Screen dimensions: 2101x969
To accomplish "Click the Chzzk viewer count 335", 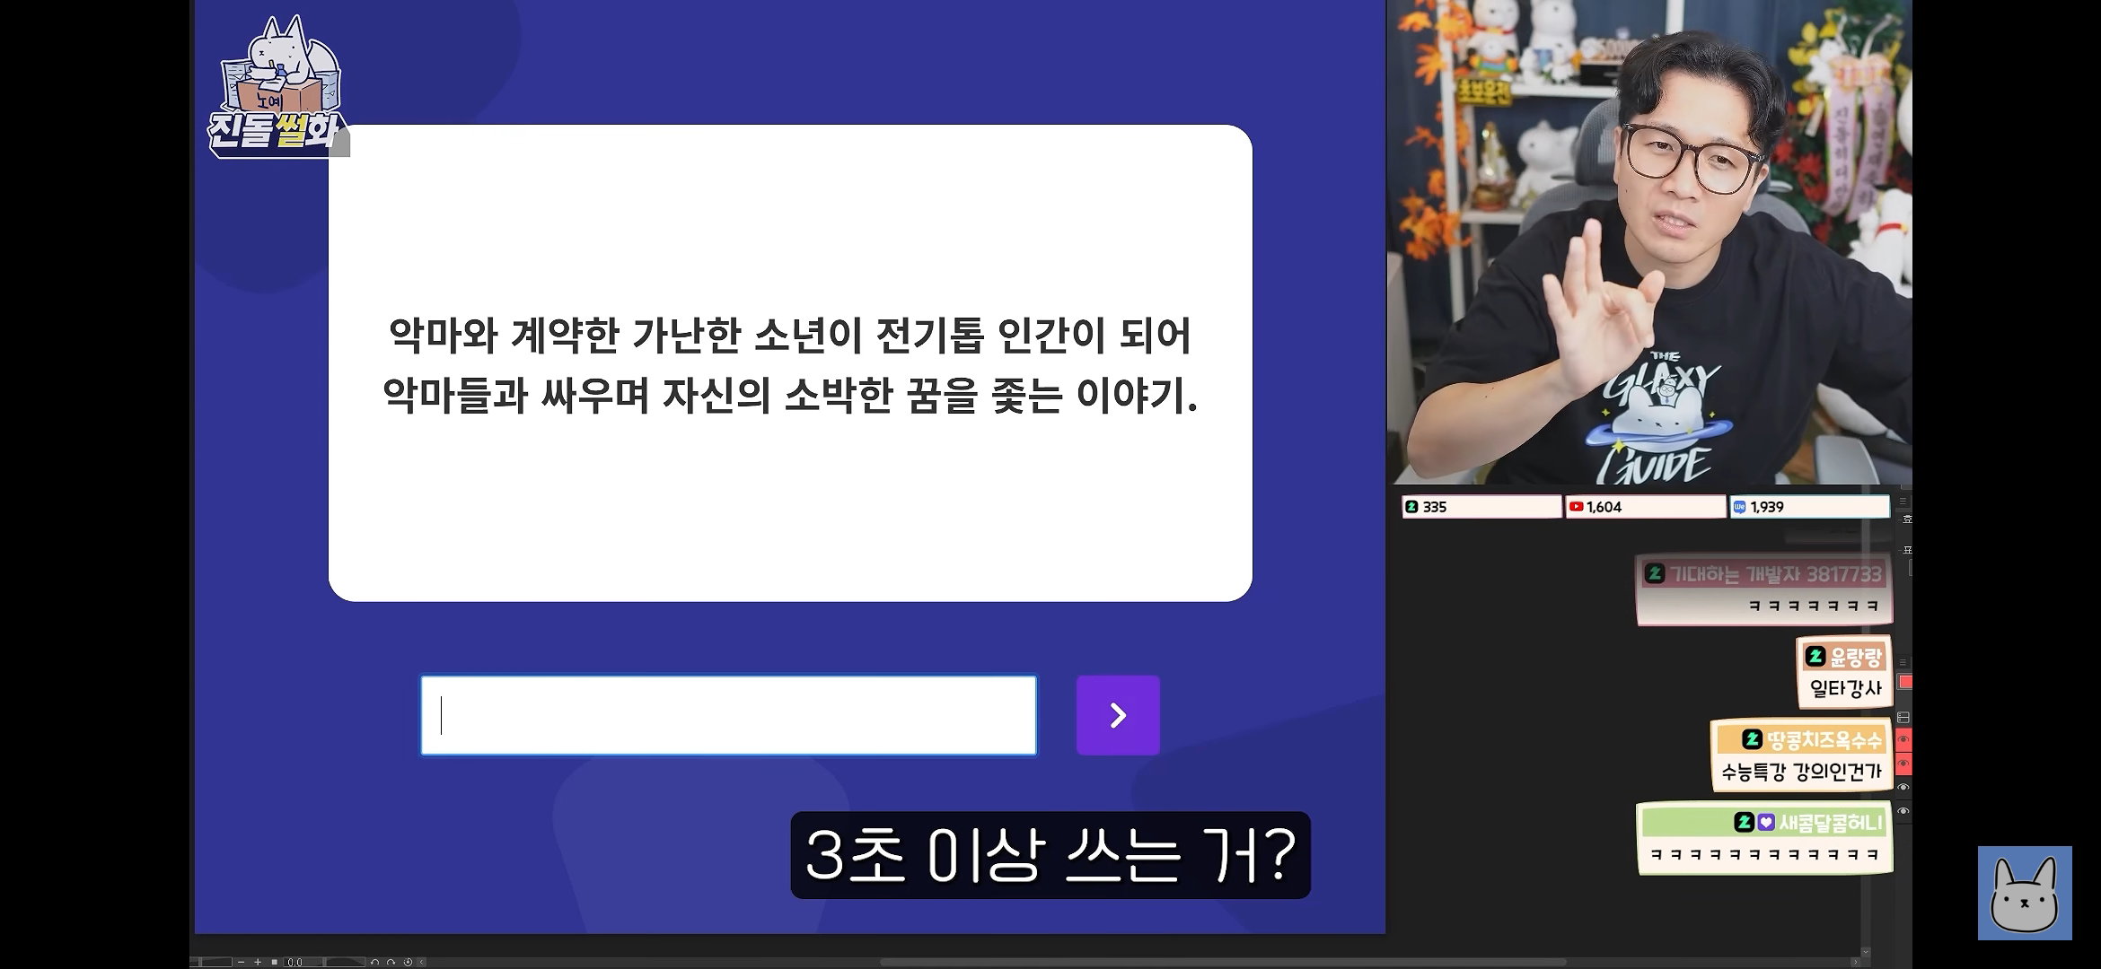I will pos(1435,507).
